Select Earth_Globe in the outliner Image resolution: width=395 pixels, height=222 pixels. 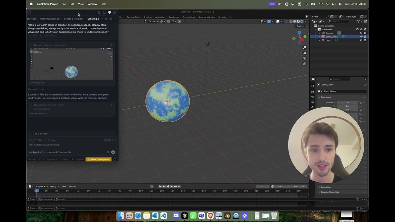(331, 37)
